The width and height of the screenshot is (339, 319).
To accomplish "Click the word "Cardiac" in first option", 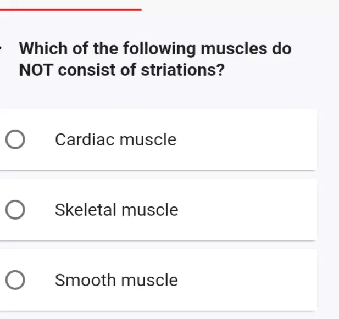I will (85, 139).
